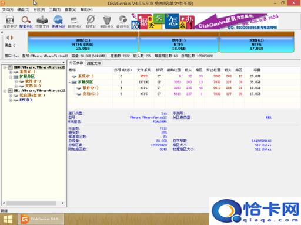Click the drive icon of 文档(G:) table row
This screenshot has width=301, height=225.
click(x=79, y=94)
